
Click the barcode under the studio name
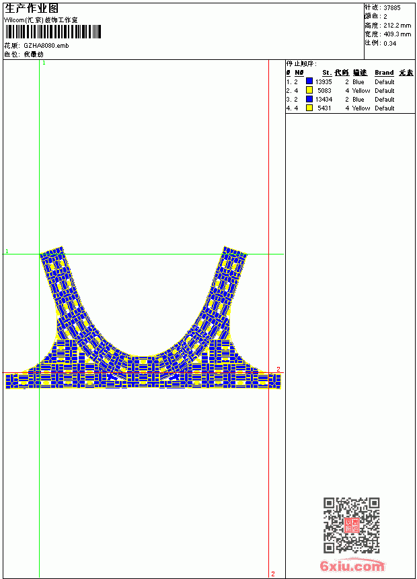pyautogui.click(x=52, y=32)
